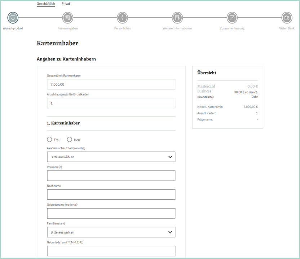The image size is (300, 259).
Task: Click the Anzahl ausgewählte Einzelkarten field
Action: click(111, 103)
